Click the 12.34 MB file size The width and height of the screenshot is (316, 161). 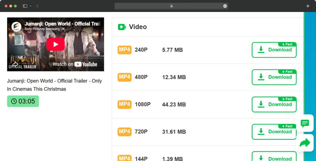click(174, 77)
